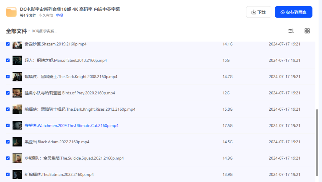Screen dimensions: 322x182
Task: Click the 14.9G size value
Action: (228, 158)
